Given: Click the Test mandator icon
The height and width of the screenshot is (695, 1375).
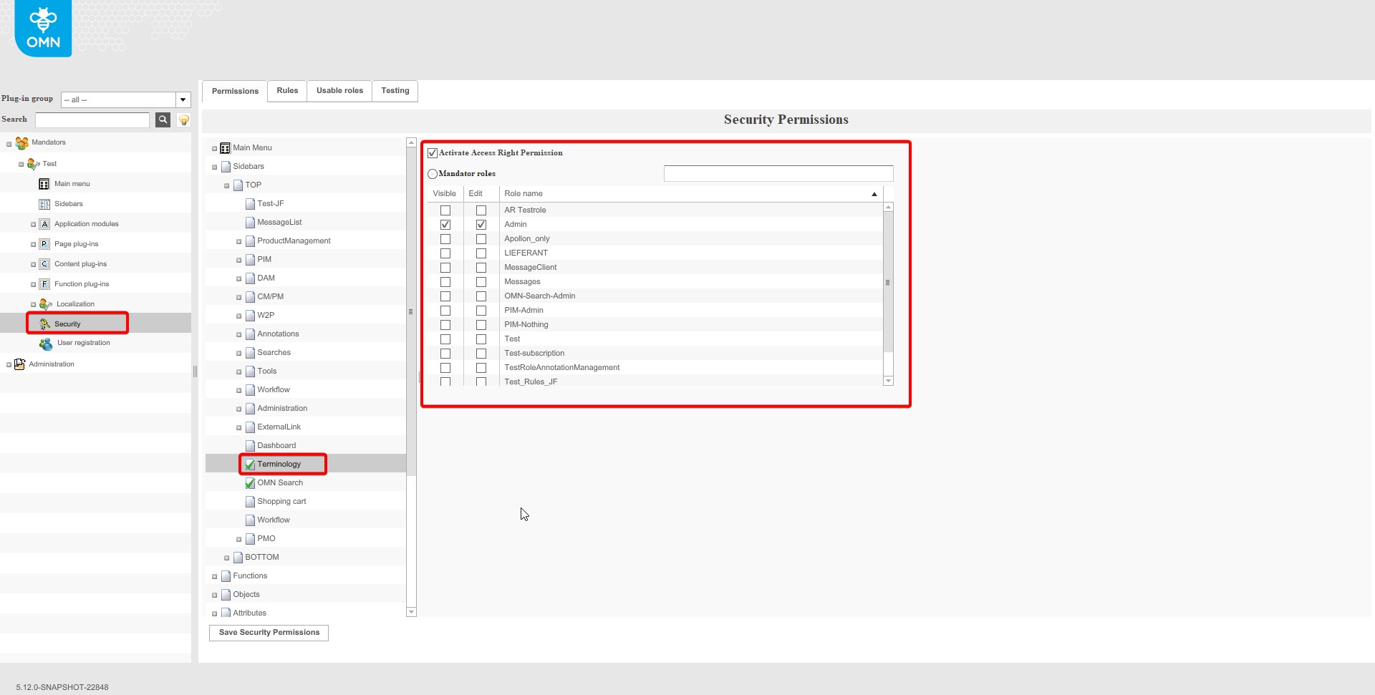Looking at the screenshot, I should point(34,164).
